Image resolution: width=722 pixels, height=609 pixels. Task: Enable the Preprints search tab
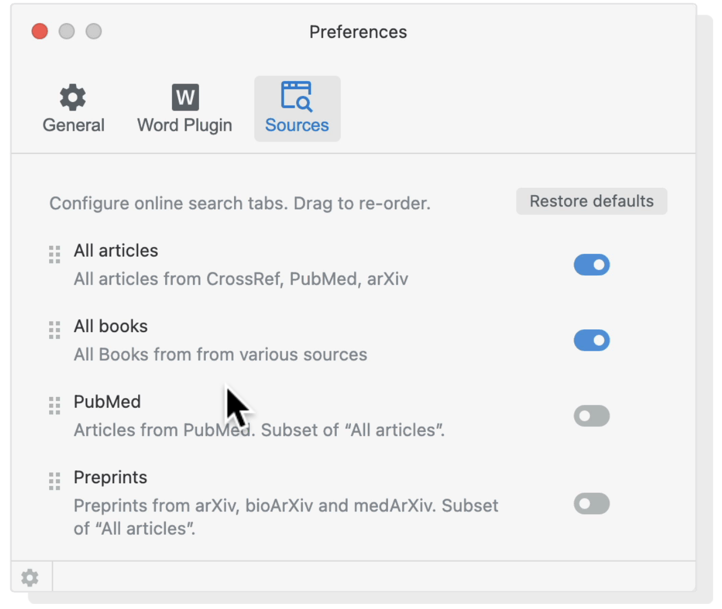592,504
